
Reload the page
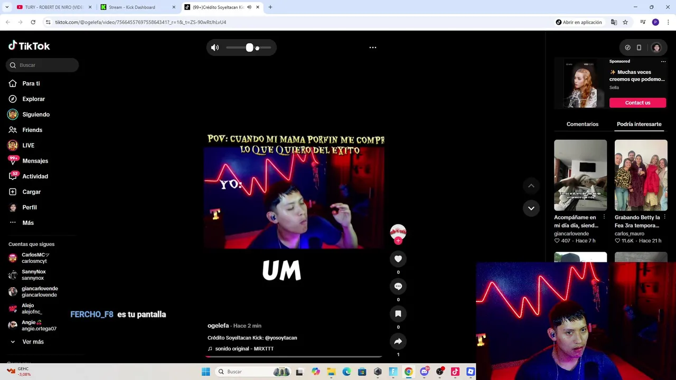tap(33, 22)
